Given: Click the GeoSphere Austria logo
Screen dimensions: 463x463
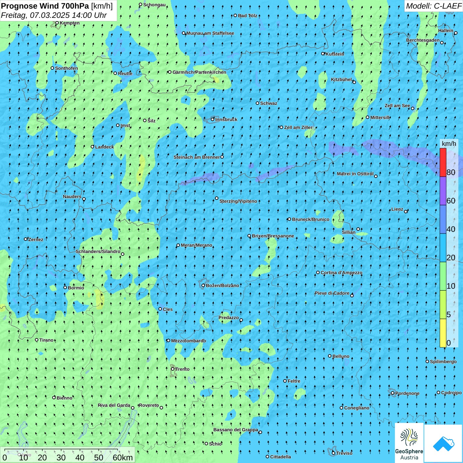Looking at the screenshot, I should (409, 443).
